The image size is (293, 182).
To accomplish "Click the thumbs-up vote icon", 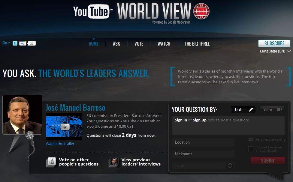I will [x=51, y=162].
